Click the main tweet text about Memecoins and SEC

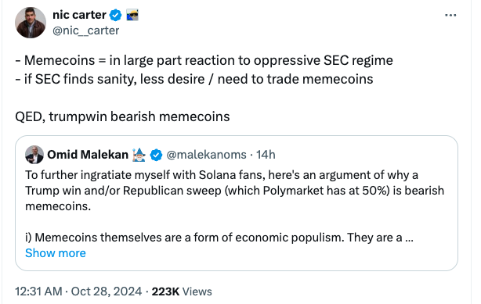204,70
